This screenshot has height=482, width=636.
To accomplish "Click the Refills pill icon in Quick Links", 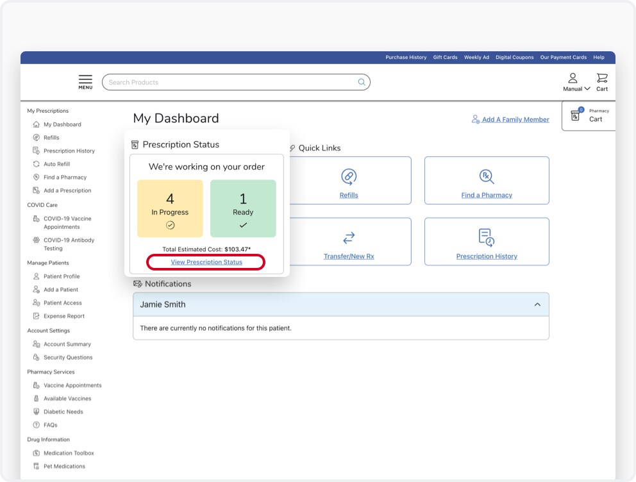I will (349, 177).
